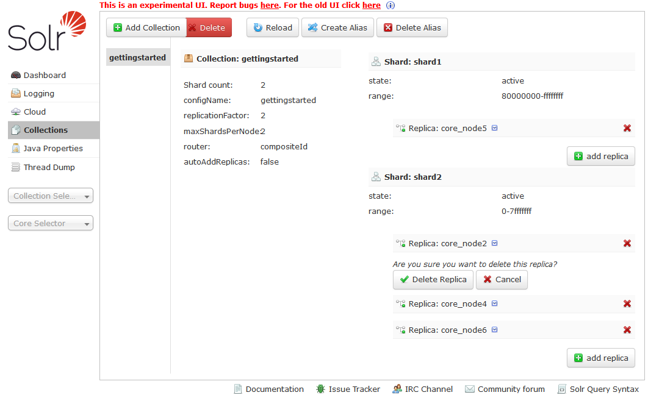The image size is (648, 398).
Task: Expand details of Replica core_node5
Action: (x=495, y=128)
